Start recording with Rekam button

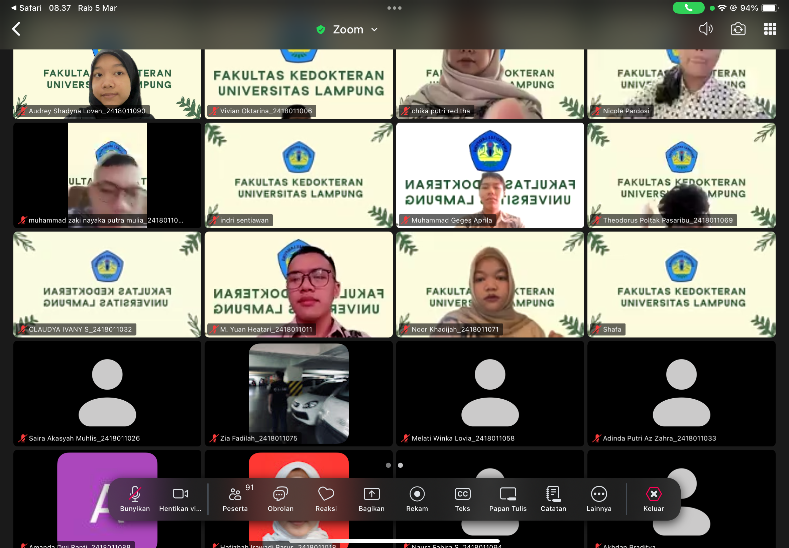coord(417,499)
